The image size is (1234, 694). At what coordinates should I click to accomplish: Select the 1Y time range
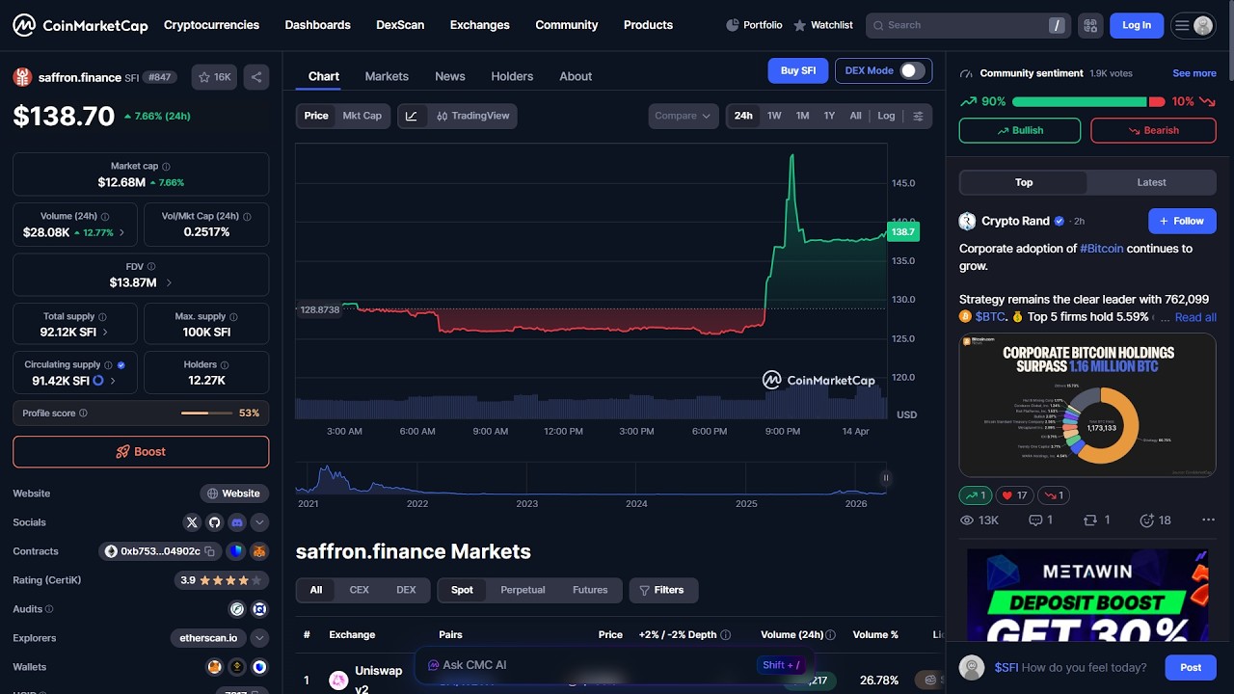click(x=829, y=116)
